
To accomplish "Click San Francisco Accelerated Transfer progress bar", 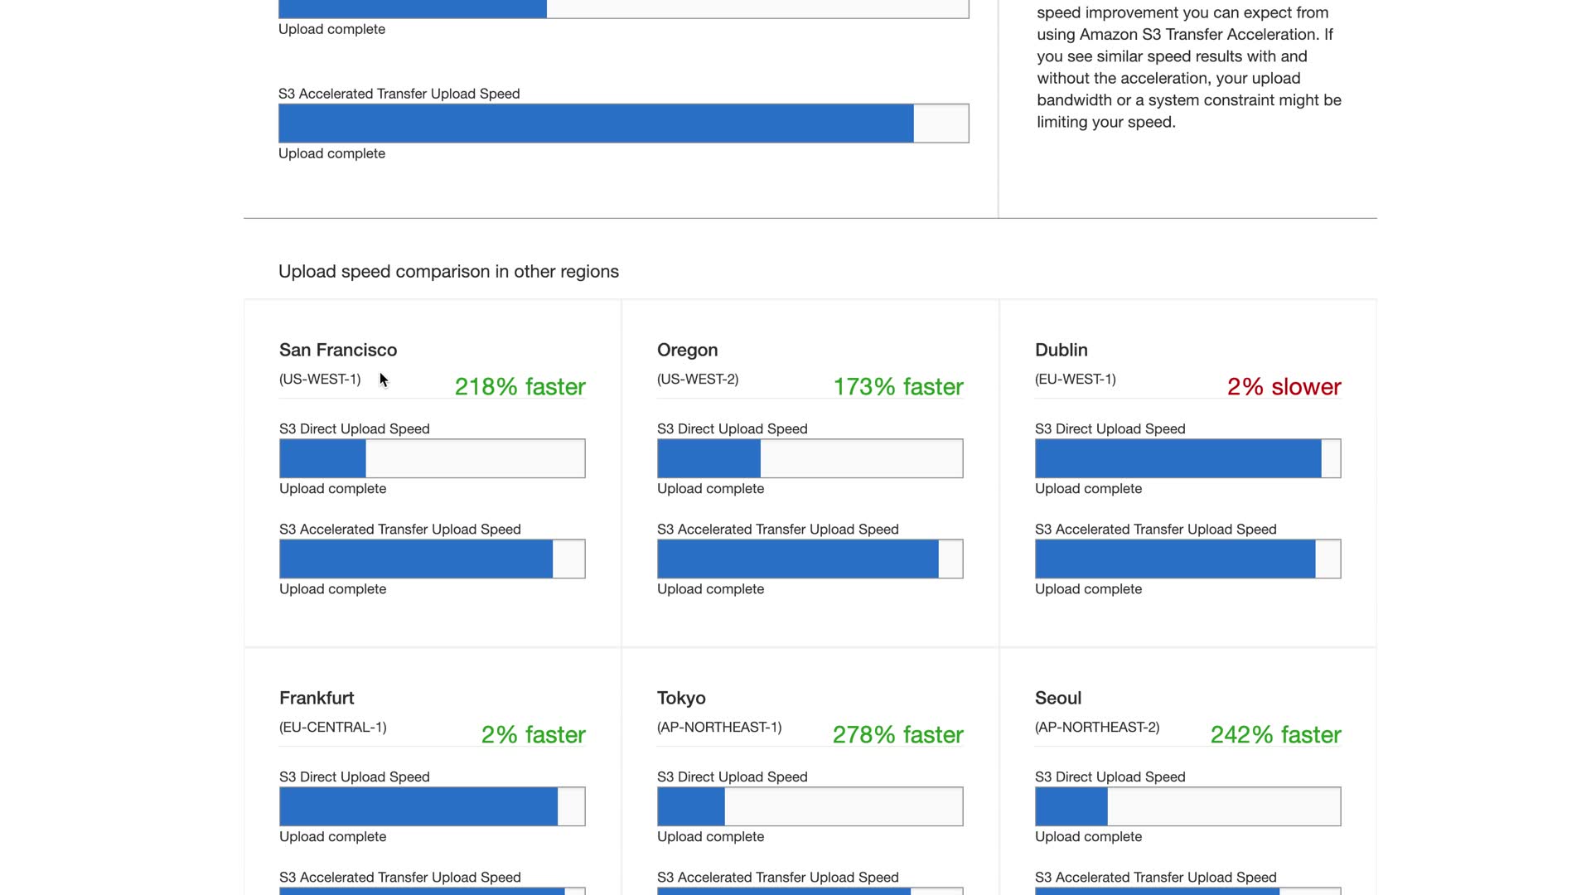I will point(432,559).
